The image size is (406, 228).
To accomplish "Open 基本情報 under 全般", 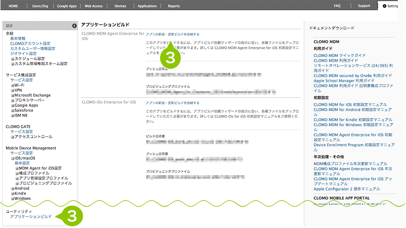I will pos(18,38).
